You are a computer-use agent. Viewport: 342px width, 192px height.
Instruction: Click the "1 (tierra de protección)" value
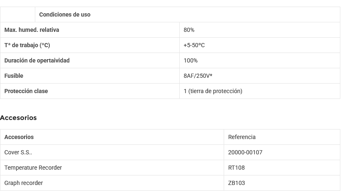coord(213,91)
